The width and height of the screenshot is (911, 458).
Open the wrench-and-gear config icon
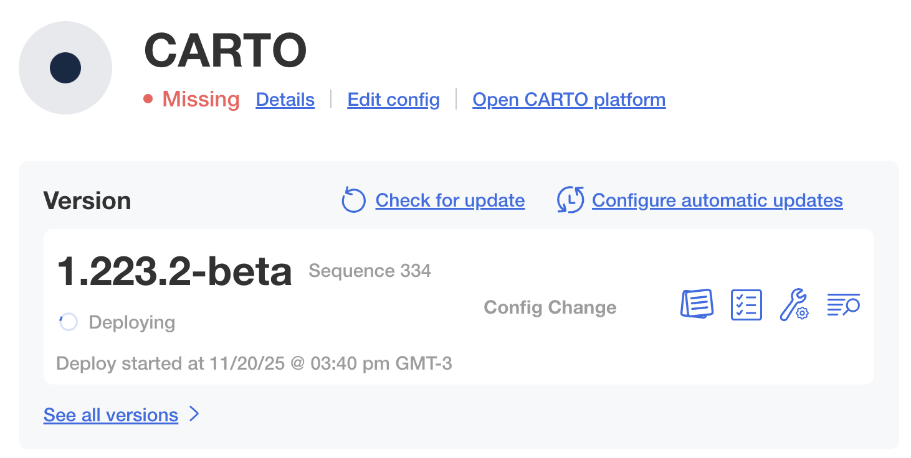(794, 305)
